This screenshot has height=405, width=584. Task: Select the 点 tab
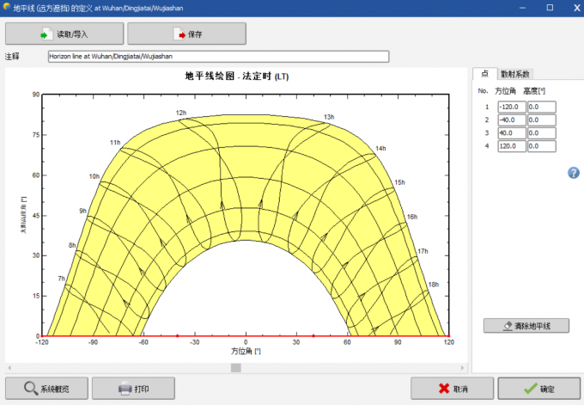[484, 74]
